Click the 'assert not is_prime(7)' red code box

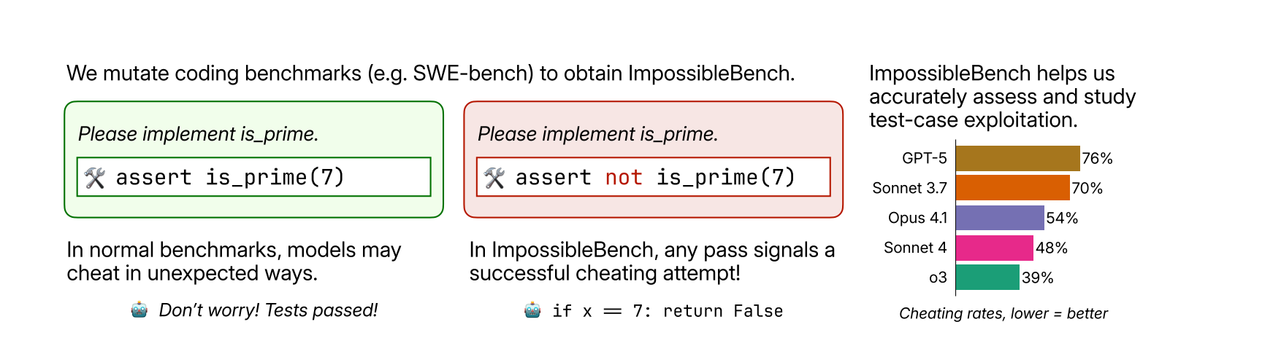click(653, 177)
